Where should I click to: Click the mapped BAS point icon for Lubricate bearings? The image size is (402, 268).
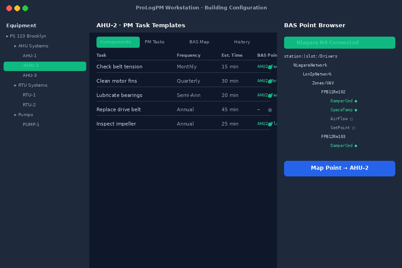click(270, 95)
